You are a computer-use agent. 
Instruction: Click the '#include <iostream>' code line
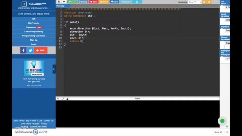point(78,12)
